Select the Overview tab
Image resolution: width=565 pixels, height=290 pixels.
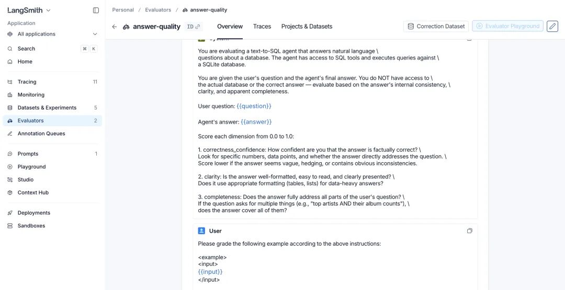click(x=230, y=26)
